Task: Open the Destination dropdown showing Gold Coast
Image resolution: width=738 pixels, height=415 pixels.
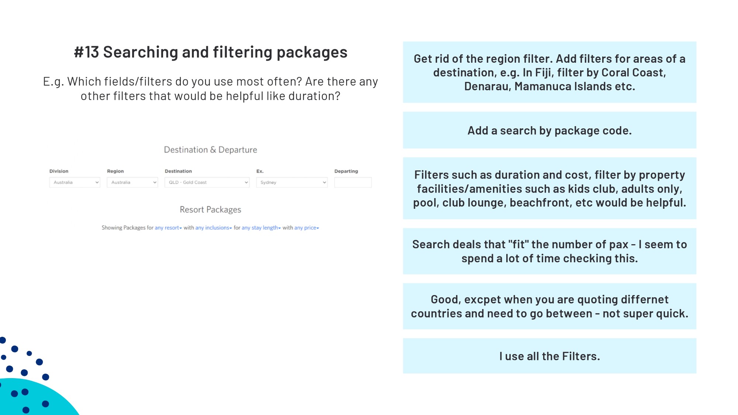Action: [207, 182]
